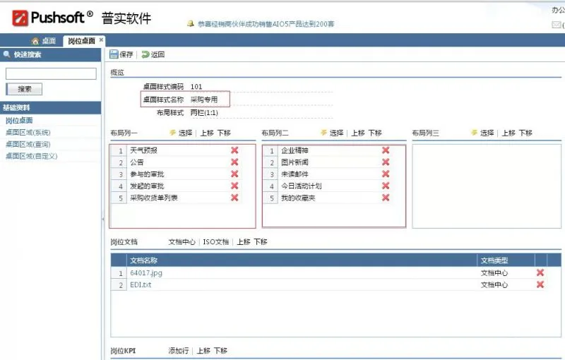565x360 pixels.
Task: Click 下移 for 布局列一
Action: click(x=224, y=133)
